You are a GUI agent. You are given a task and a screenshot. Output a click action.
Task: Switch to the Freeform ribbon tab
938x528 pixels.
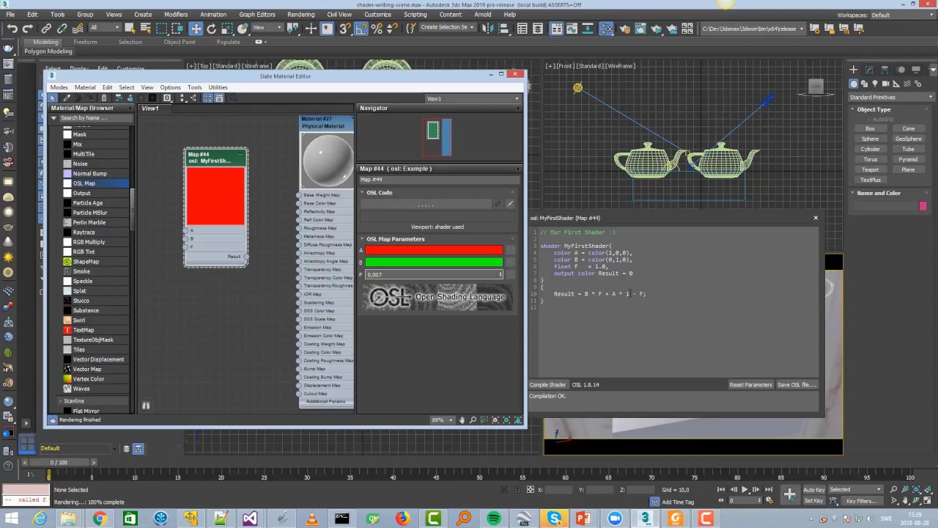click(x=85, y=42)
